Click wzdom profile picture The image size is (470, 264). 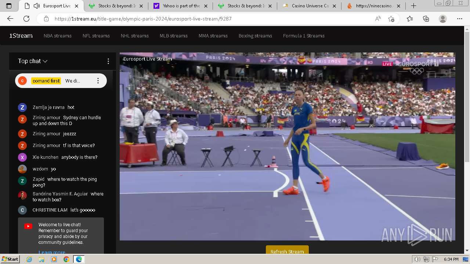(x=22, y=169)
